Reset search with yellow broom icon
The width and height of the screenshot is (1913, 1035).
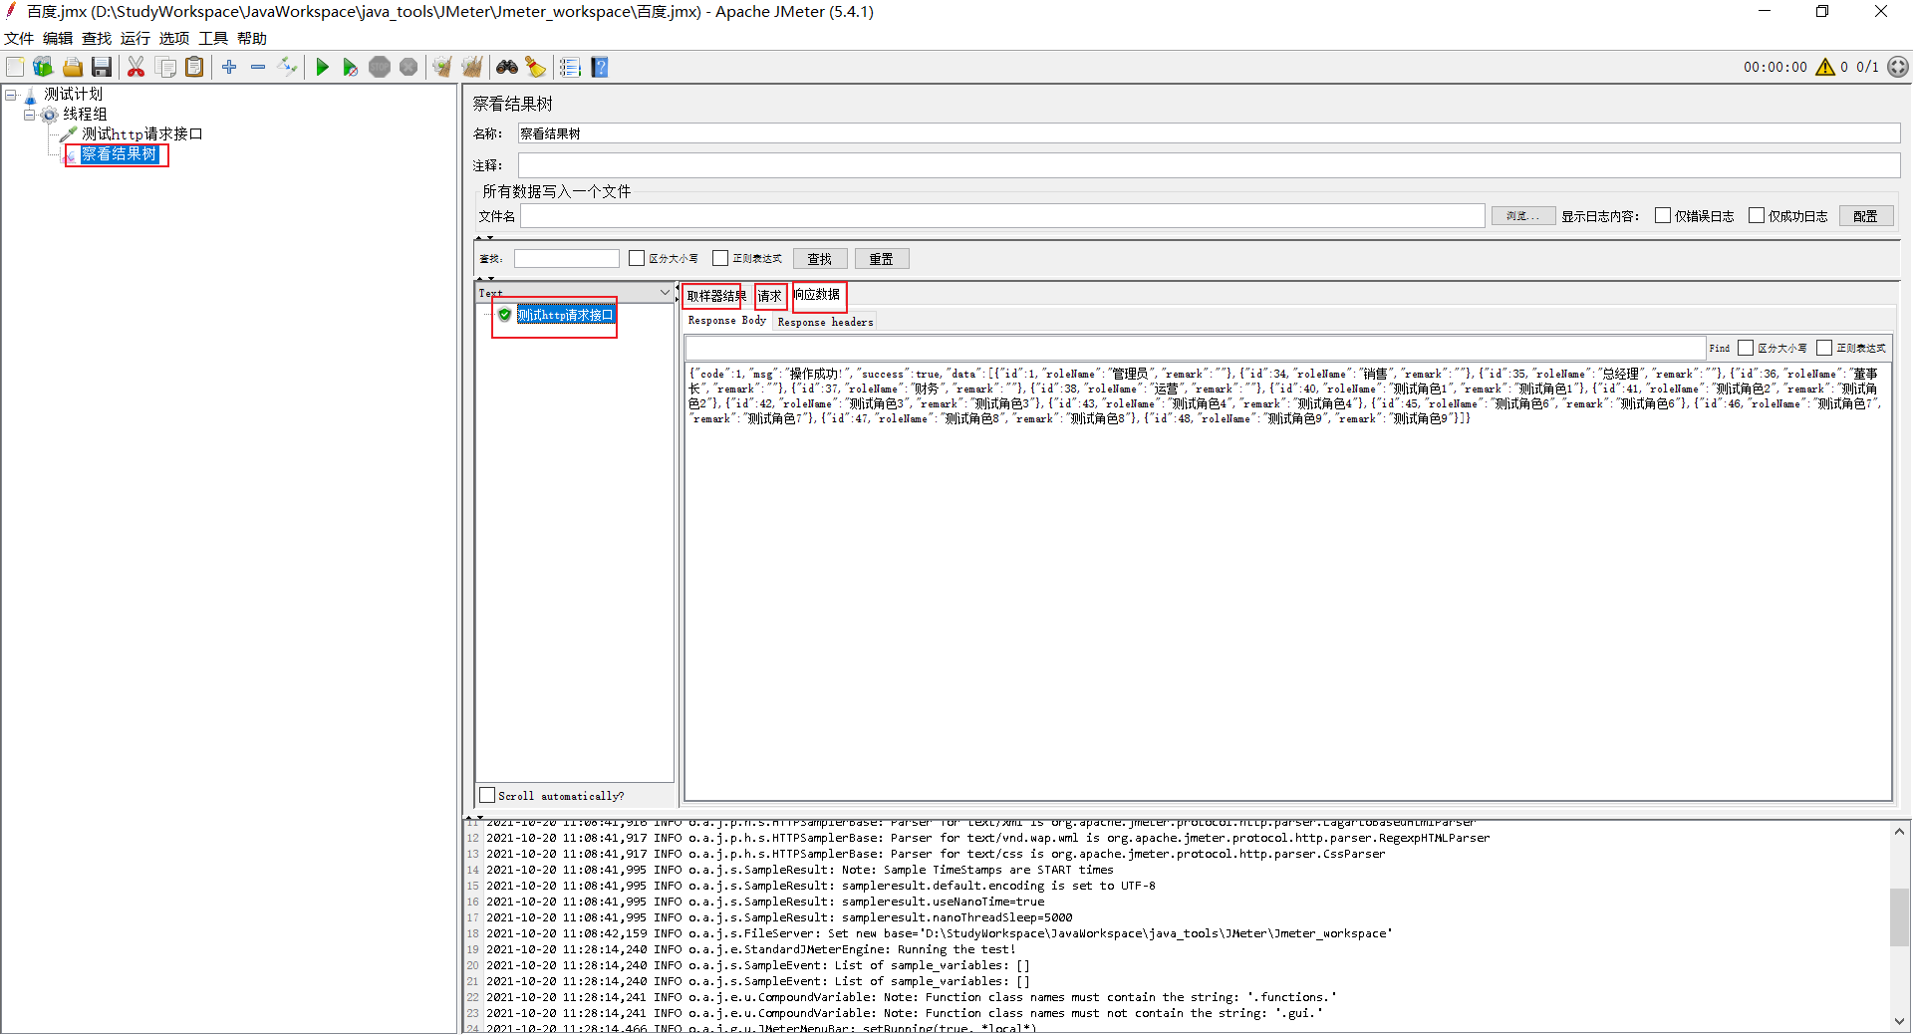click(536, 67)
